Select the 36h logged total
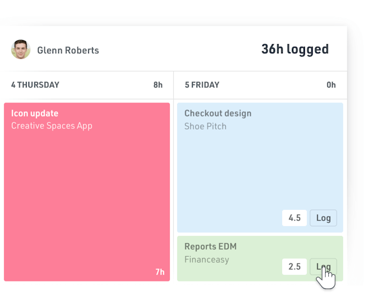 (x=295, y=49)
